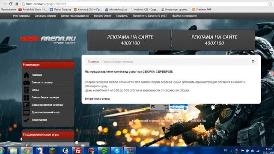Open Центр тех.поддержки menu item
The image size is (274, 154).
coord(74,16)
